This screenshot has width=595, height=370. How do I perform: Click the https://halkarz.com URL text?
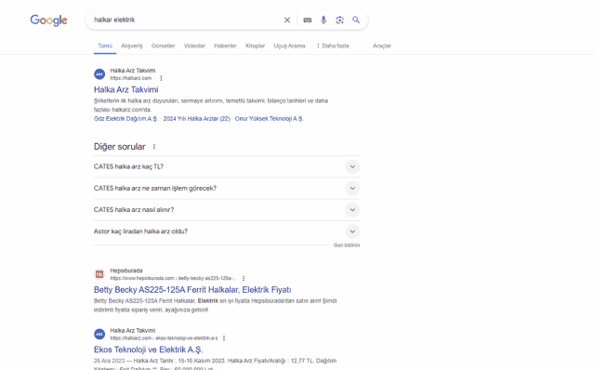point(131,78)
